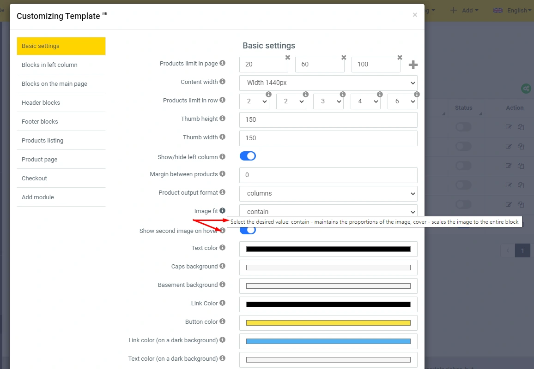
Task: Open the Image fit dropdown
Action: pyautogui.click(x=328, y=211)
